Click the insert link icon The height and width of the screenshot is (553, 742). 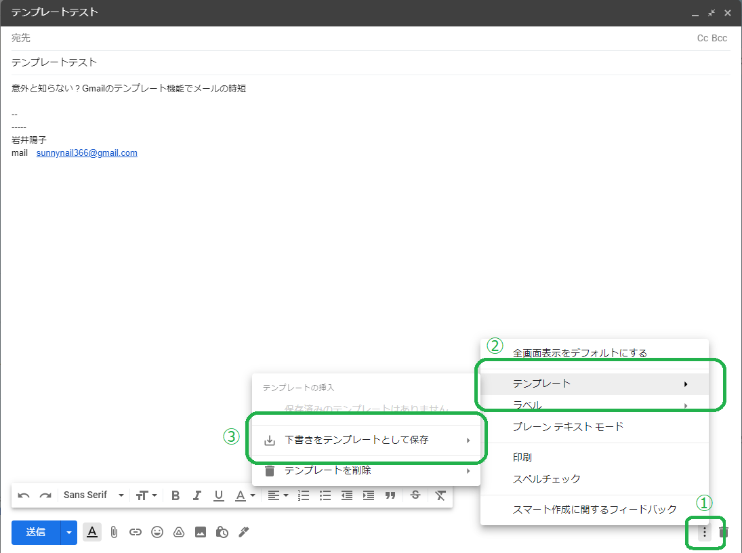[136, 532]
